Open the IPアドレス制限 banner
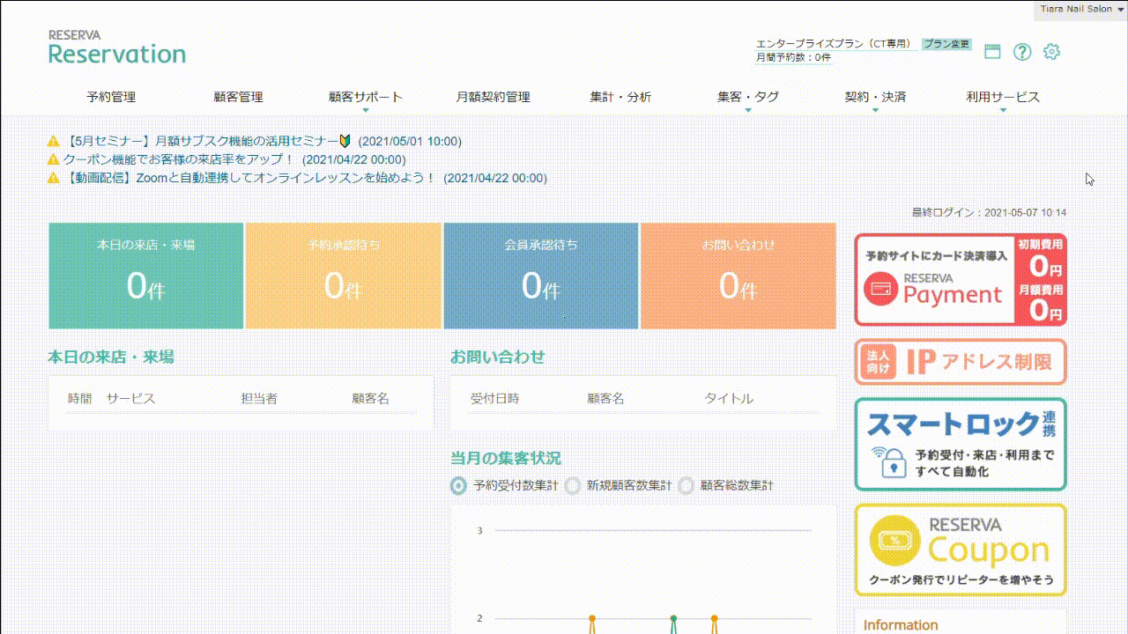This screenshot has width=1128, height=634. point(961,362)
